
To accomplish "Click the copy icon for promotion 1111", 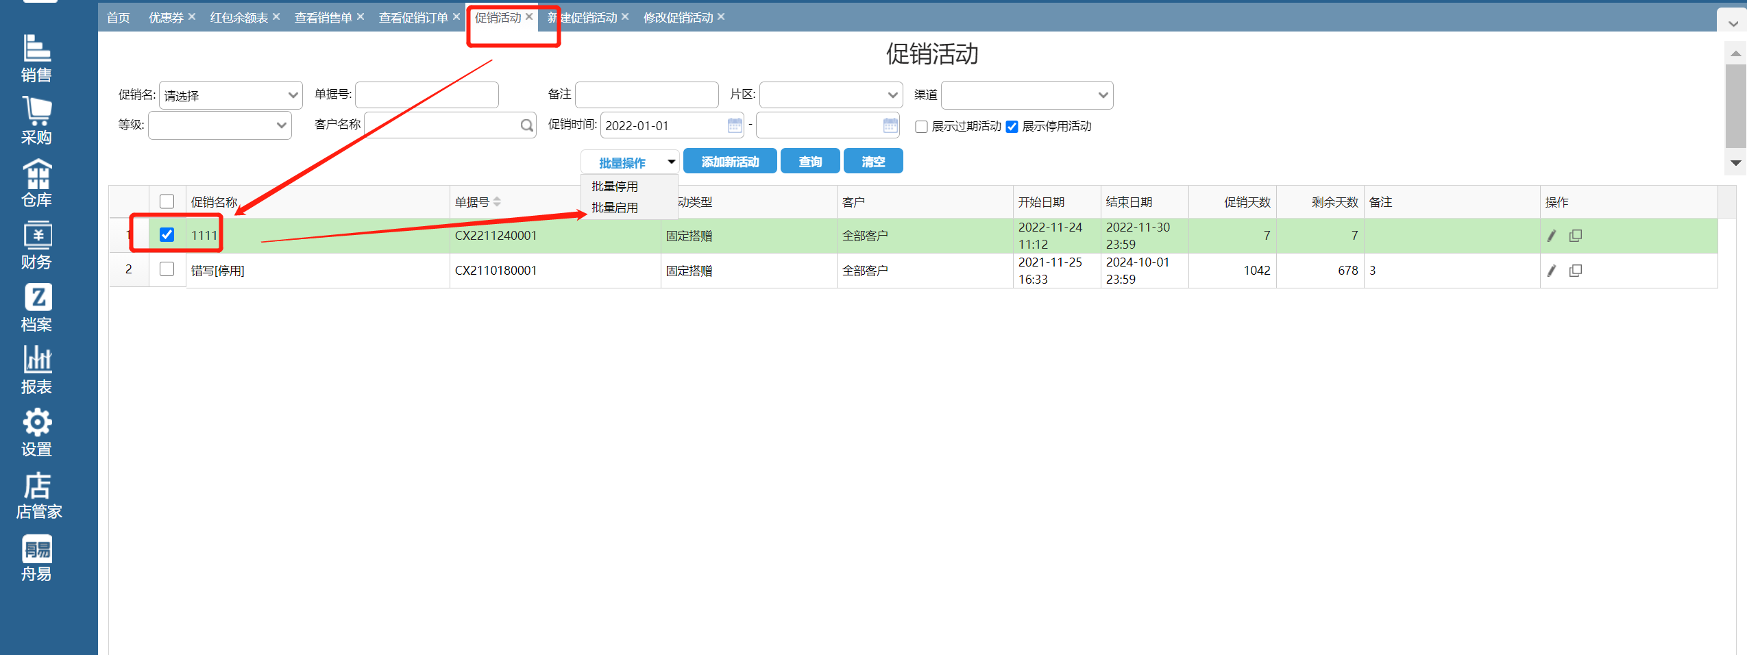I will click(x=1576, y=236).
